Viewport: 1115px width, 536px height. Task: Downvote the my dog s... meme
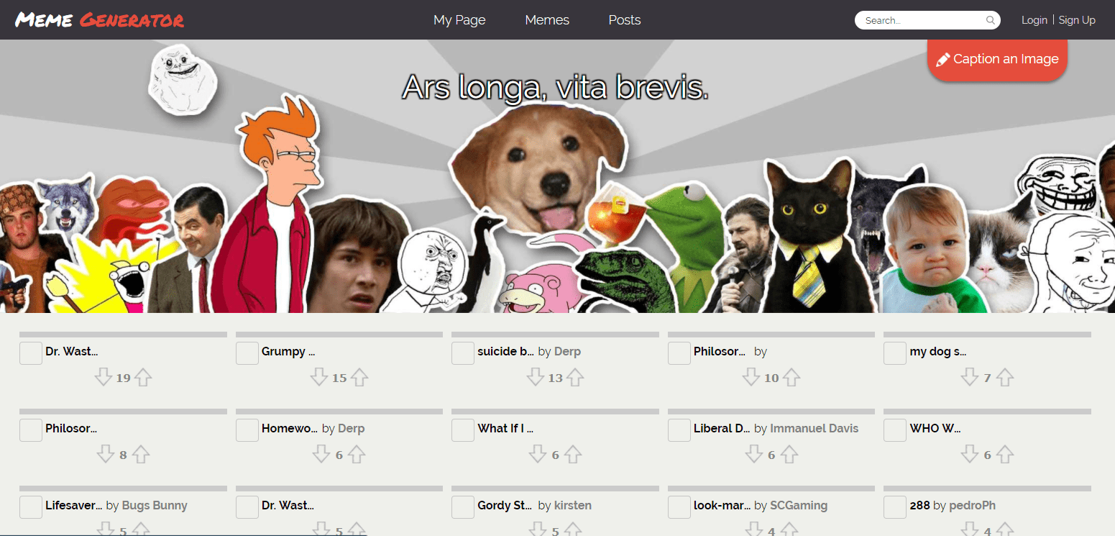point(970,377)
